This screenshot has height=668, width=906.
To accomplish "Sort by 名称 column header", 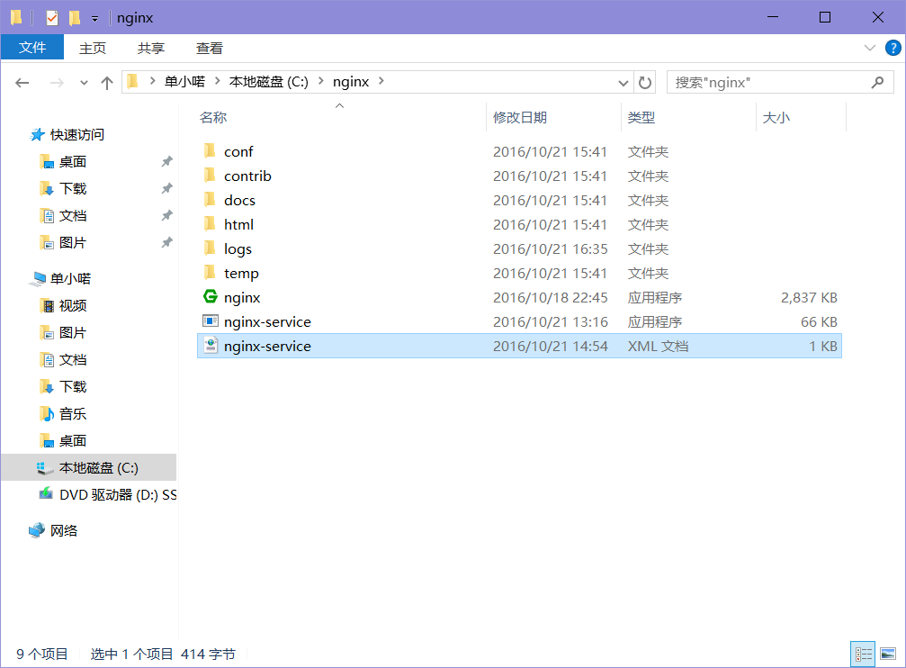I will coord(213,117).
